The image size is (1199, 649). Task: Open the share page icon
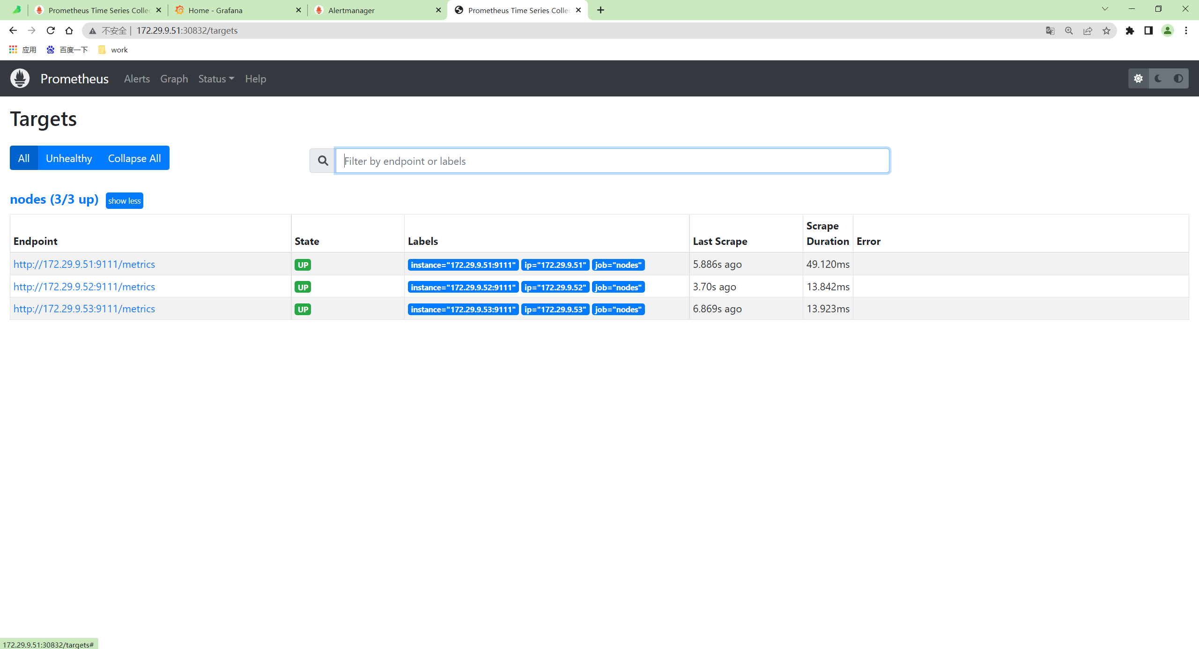(1088, 30)
